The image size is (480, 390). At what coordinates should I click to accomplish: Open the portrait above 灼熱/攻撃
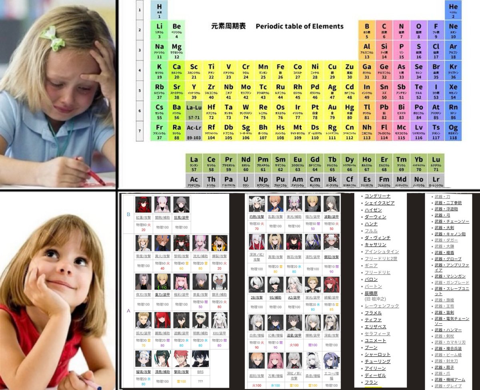pyautogui.click(x=257, y=204)
